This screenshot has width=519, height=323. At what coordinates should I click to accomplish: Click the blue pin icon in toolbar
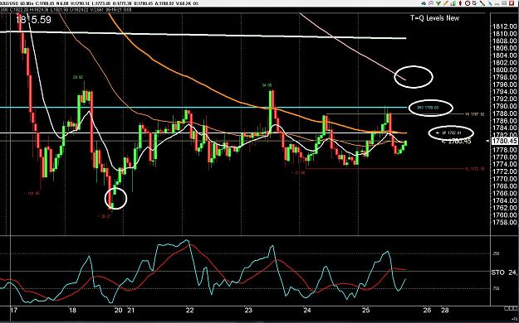pyautogui.click(x=490, y=3)
